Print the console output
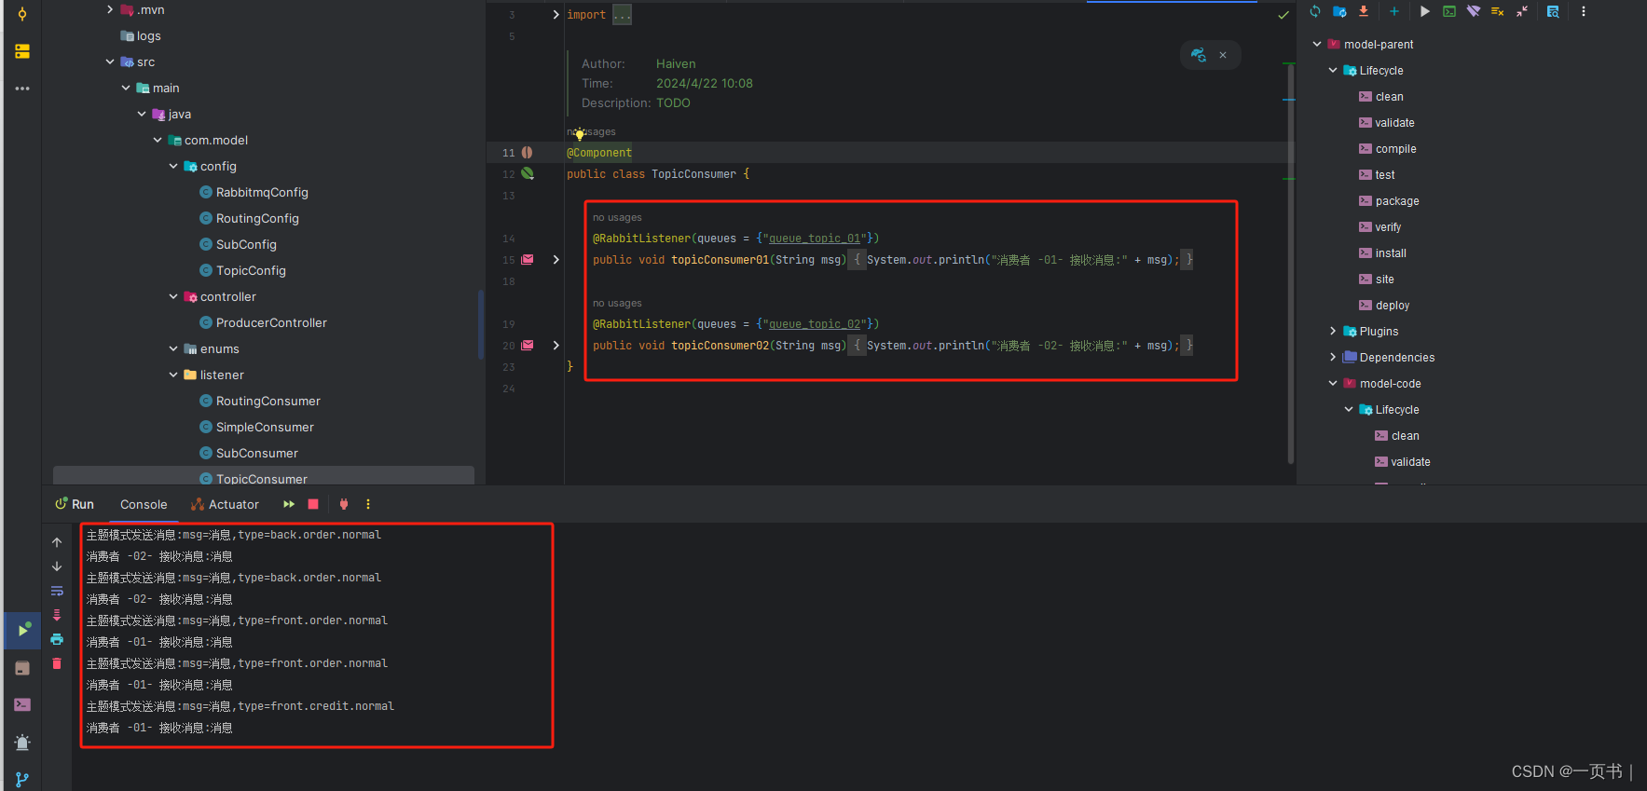The height and width of the screenshot is (791, 1647). point(57,639)
